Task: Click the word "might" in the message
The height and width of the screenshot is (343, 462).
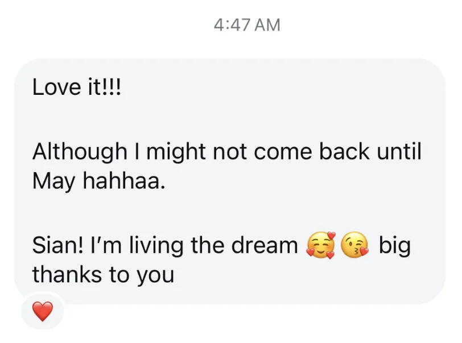Action: pos(176,153)
